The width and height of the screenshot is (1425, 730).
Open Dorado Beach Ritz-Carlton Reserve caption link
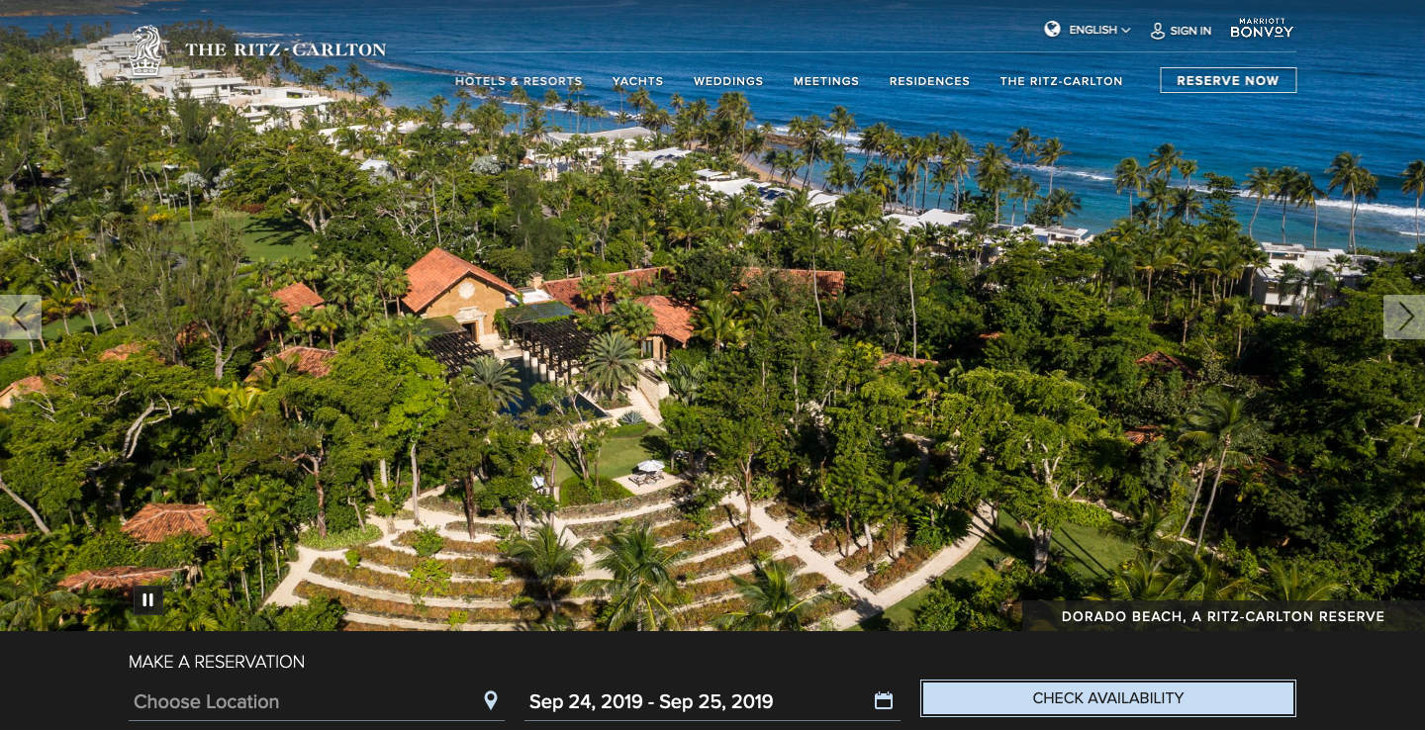(1223, 616)
